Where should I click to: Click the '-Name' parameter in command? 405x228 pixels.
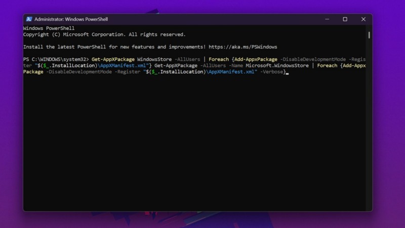point(235,66)
